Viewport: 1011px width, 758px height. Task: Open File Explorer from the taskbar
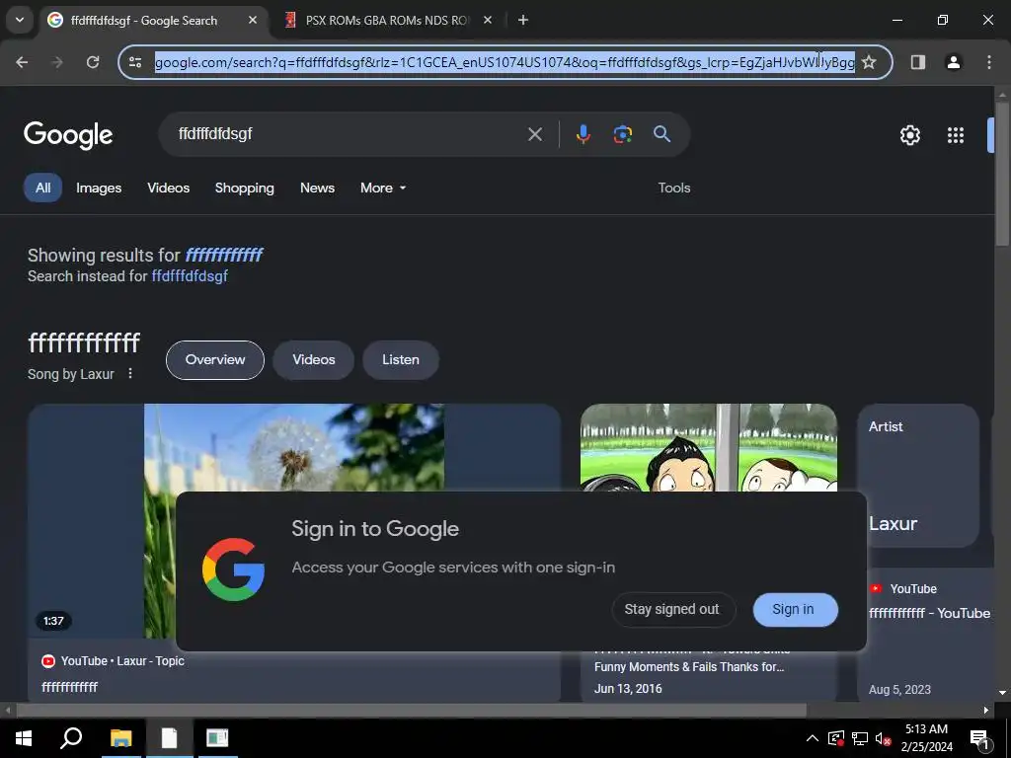click(x=120, y=738)
